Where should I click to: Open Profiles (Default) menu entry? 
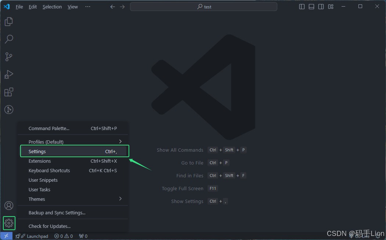73,142
